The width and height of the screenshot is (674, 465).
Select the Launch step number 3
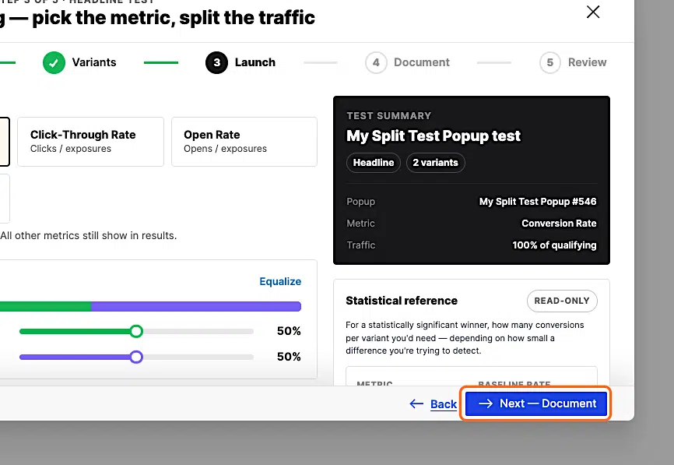[x=216, y=63]
